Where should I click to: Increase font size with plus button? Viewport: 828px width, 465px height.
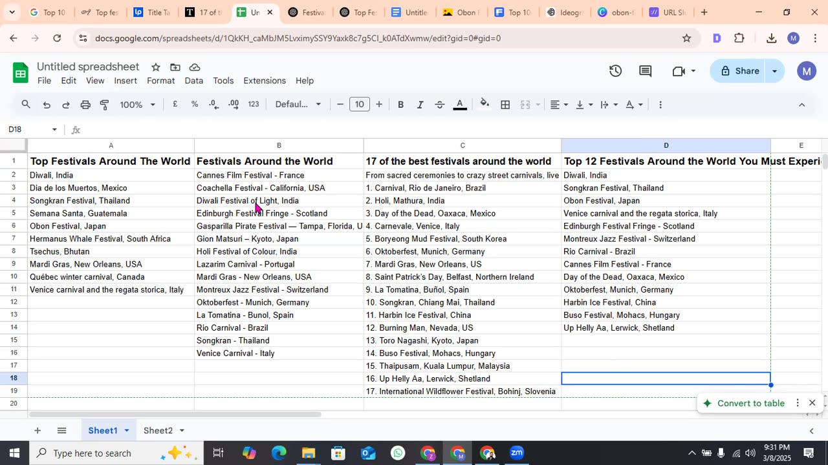click(379, 105)
